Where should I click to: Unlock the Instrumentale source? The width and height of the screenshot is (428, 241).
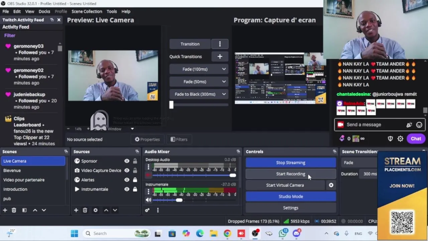pyautogui.click(x=135, y=189)
